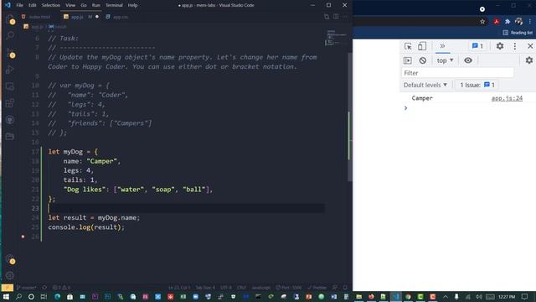
Task: Open the notification center icon on taskbar
Action: (525, 296)
